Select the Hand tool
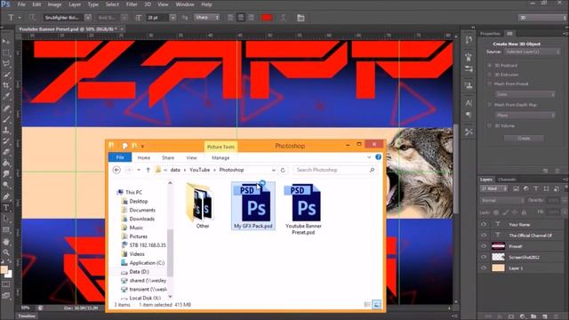Image resolution: width=569 pixels, height=320 pixels. click(x=6, y=241)
